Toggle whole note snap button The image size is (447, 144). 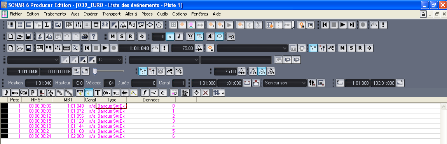point(170,36)
